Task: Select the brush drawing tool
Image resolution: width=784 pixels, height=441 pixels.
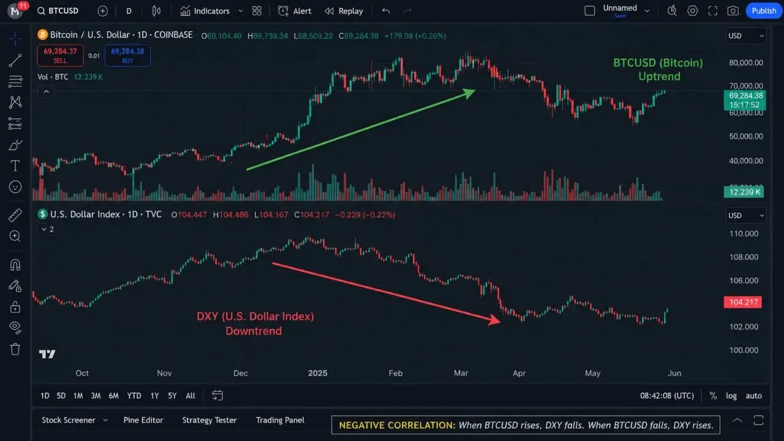Action: click(15, 145)
